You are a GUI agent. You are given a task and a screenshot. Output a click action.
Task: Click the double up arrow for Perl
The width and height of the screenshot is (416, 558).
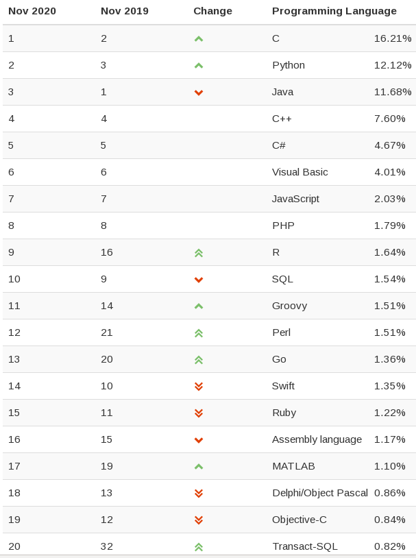tap(199, 333)
